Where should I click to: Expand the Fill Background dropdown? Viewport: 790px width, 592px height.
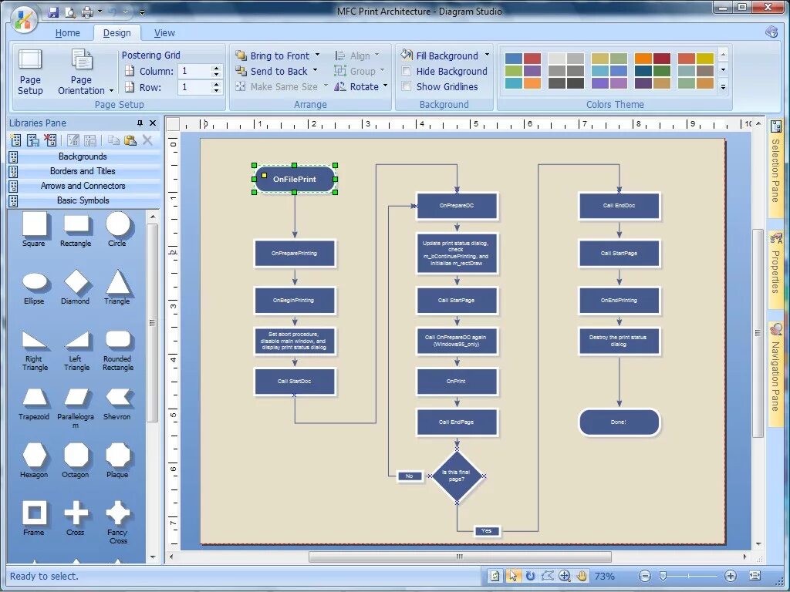(x=487, y=55)
